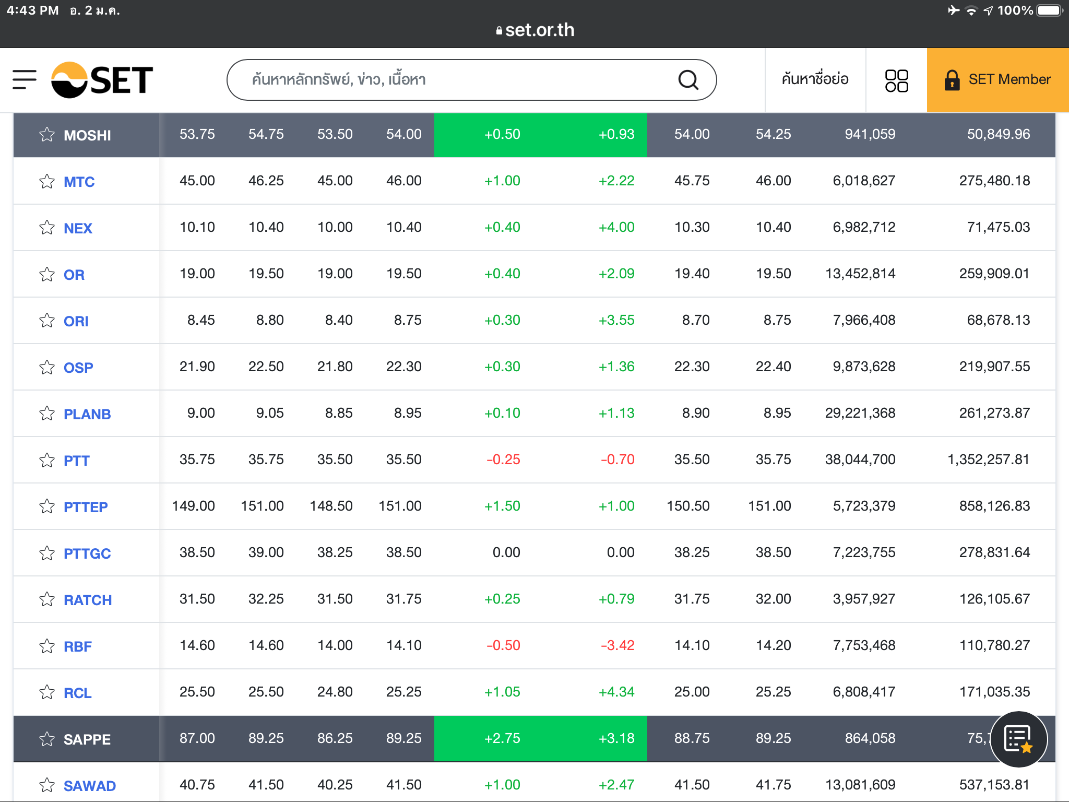The image size is (1069, 802).
Task: Open the four-squares grid menu
Action: (896, 80)
